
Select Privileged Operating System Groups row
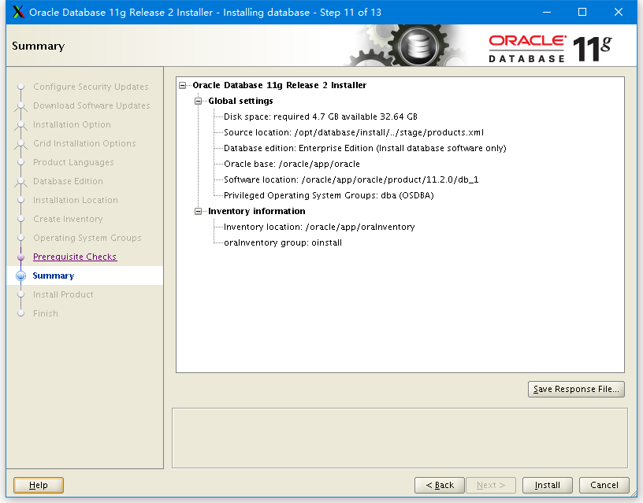(x=329, y=195)
